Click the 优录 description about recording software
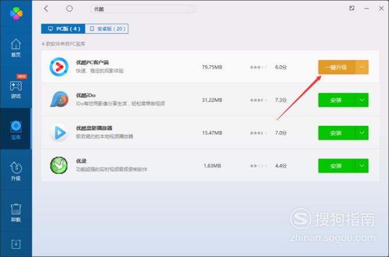This screenshot has width=389, height=257. pos(112,169)
